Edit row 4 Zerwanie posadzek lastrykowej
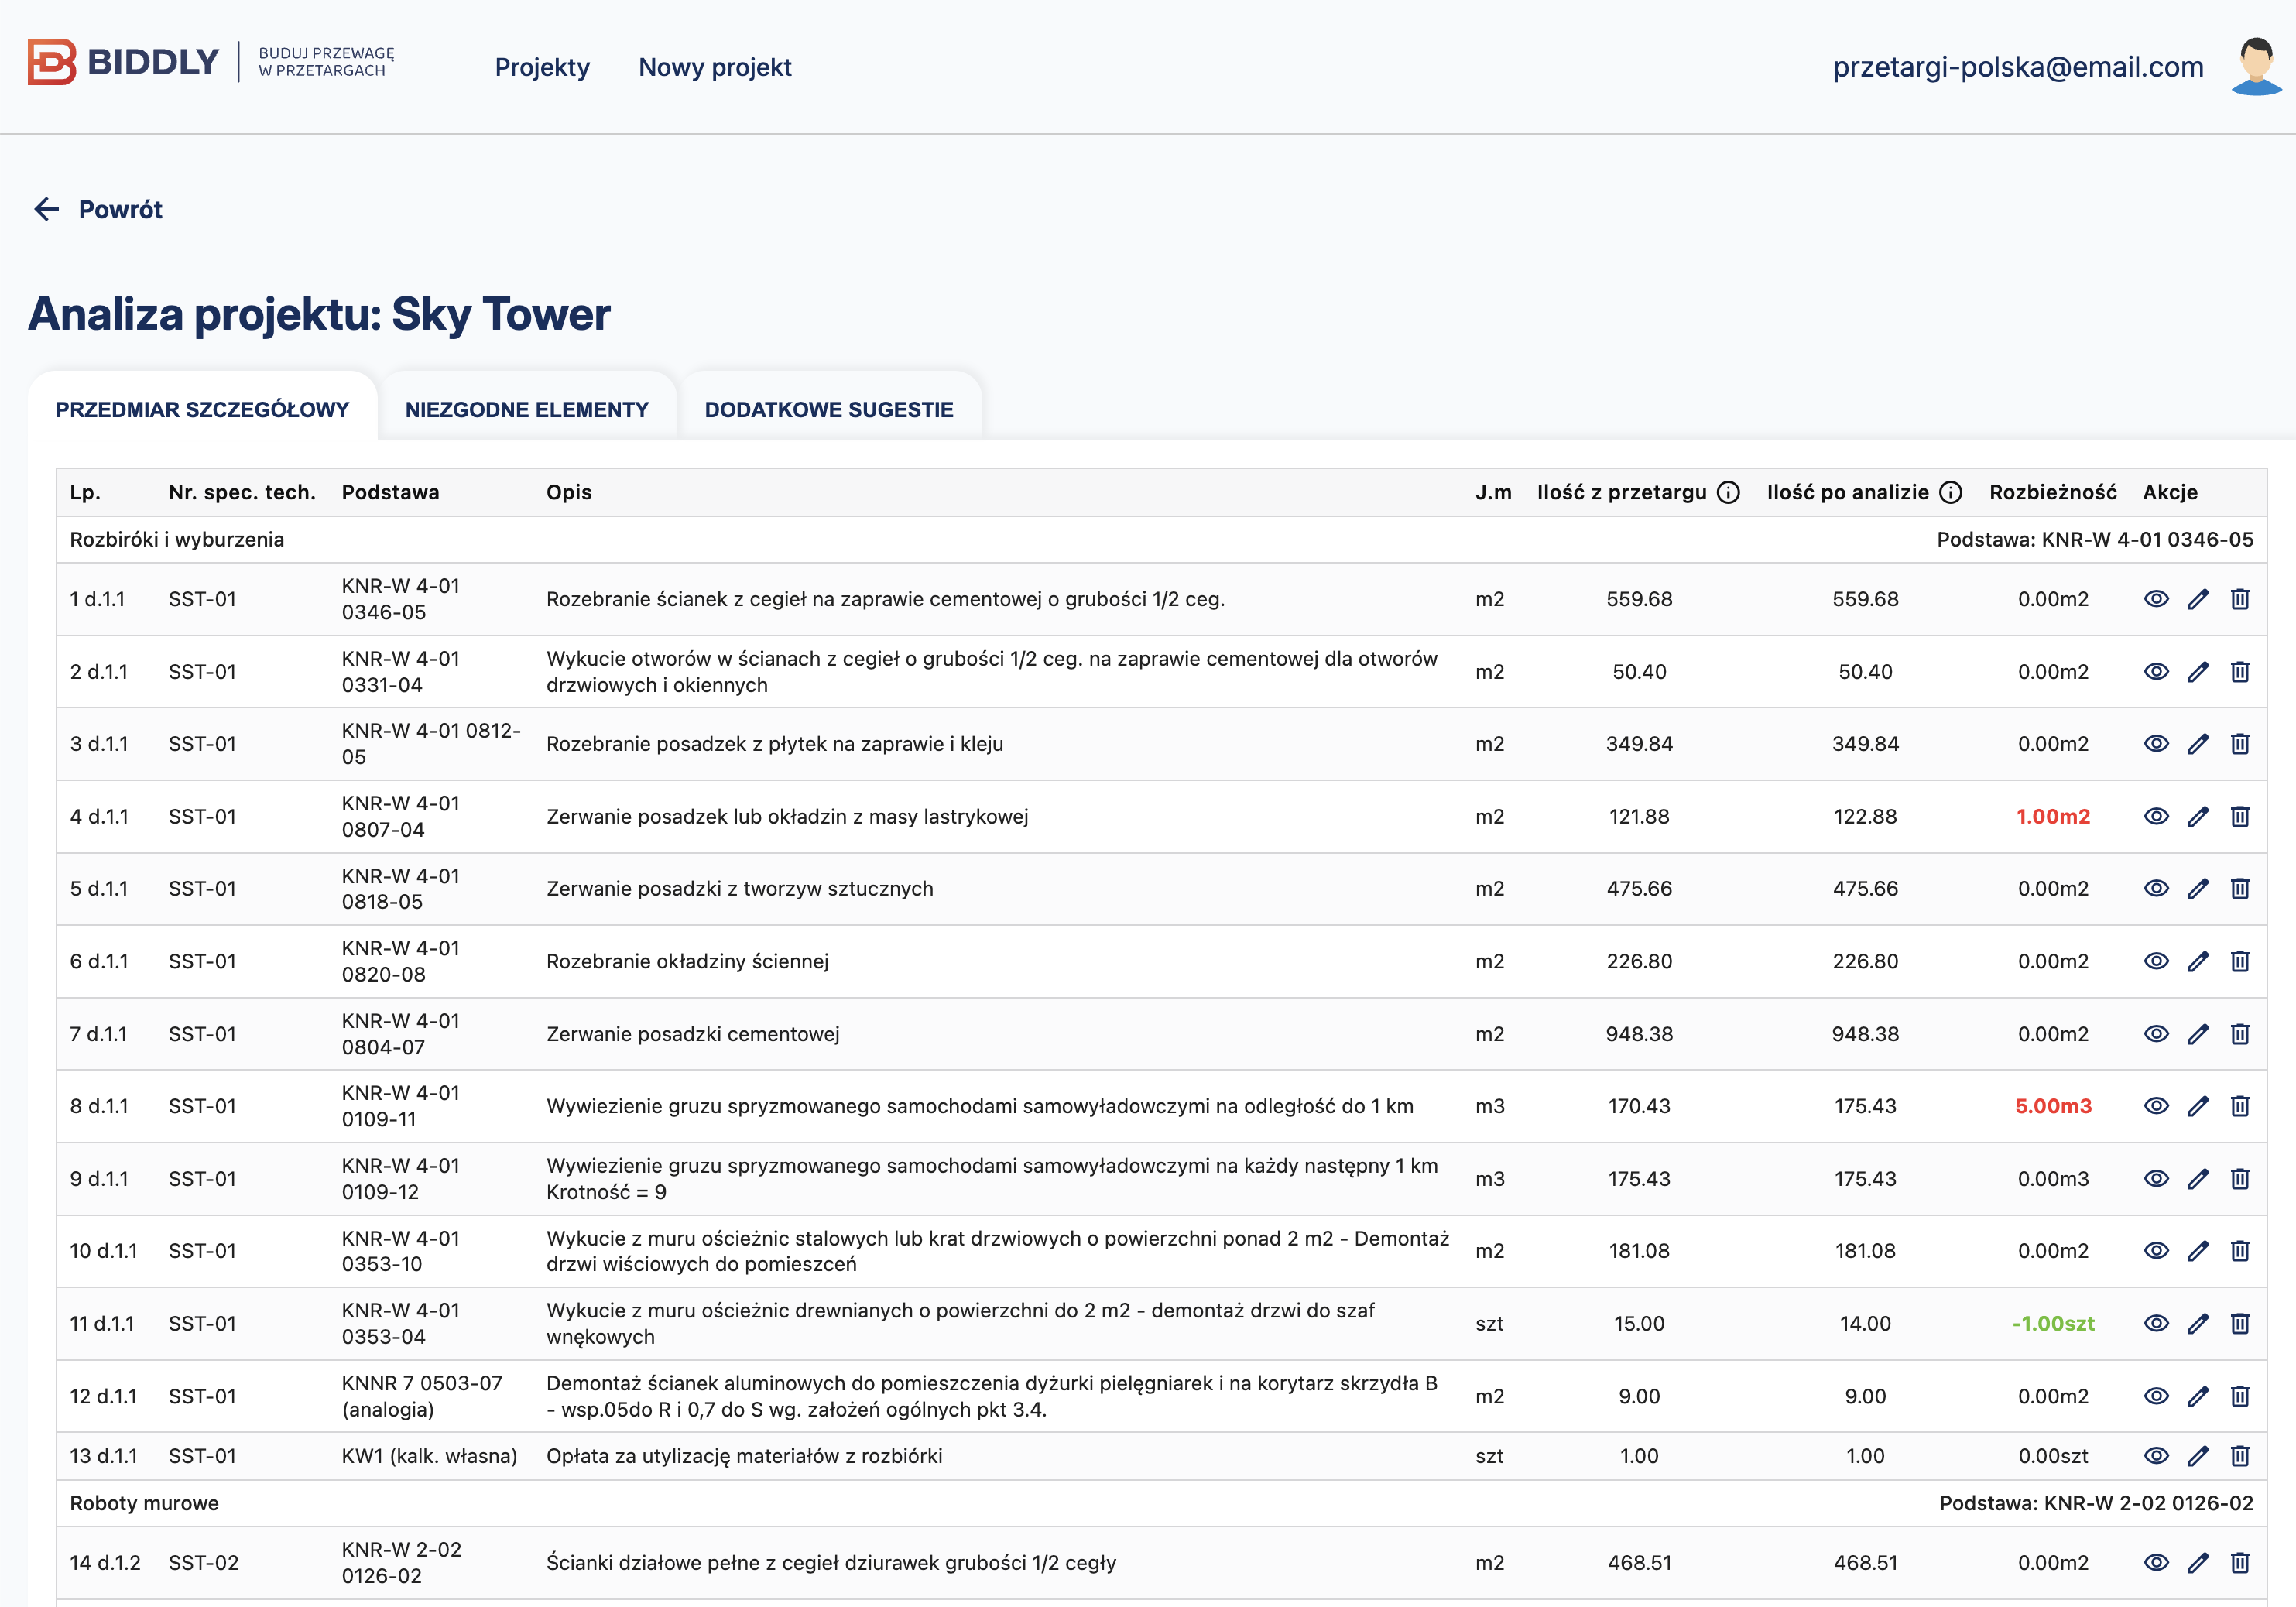This screenshot has height=1607, width=2296. (x=2197, y=816)
